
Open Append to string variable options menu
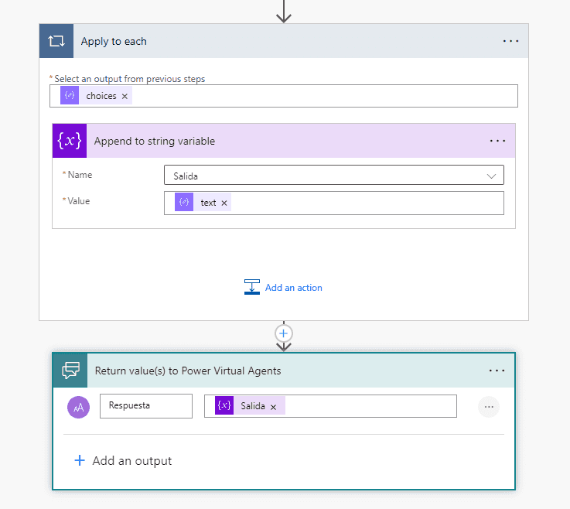pos(497,141)
